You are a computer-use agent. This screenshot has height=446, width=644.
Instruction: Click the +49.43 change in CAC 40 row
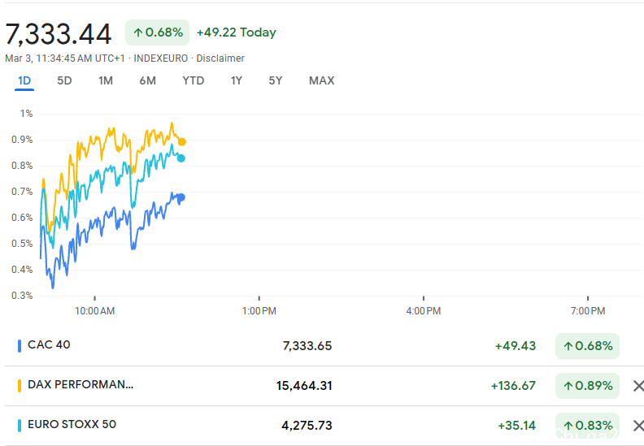tap(516, 346)
